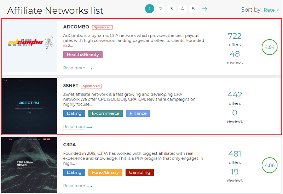Read more about AdCombo
Viewport: 283px width, 194px height.
click(74, 68)
